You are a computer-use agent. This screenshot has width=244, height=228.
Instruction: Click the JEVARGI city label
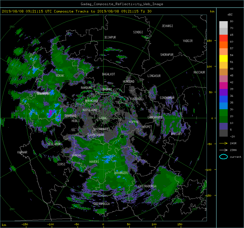167,26
